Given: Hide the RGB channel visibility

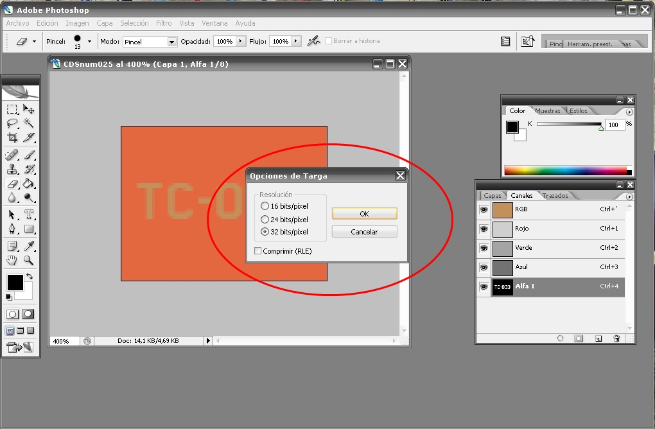Looking at the screenshot, I should tap(484, 210).
